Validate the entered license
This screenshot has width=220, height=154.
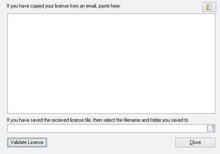coord(27,142)
